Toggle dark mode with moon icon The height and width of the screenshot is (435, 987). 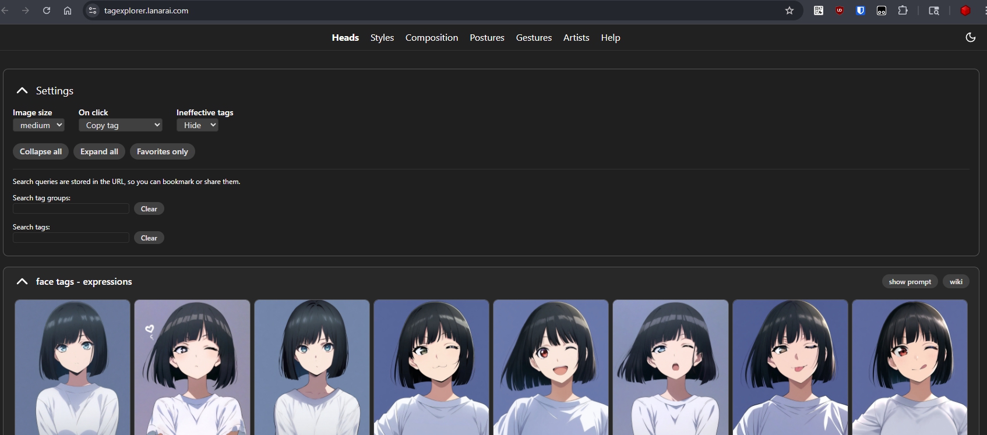pyautogui.click(x=971, y=37)
